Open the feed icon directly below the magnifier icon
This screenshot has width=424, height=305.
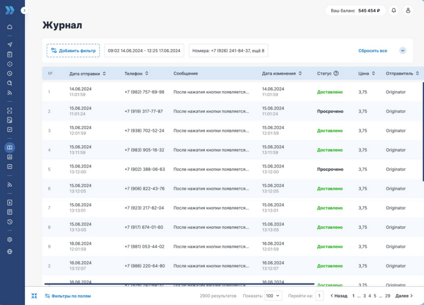10,93
